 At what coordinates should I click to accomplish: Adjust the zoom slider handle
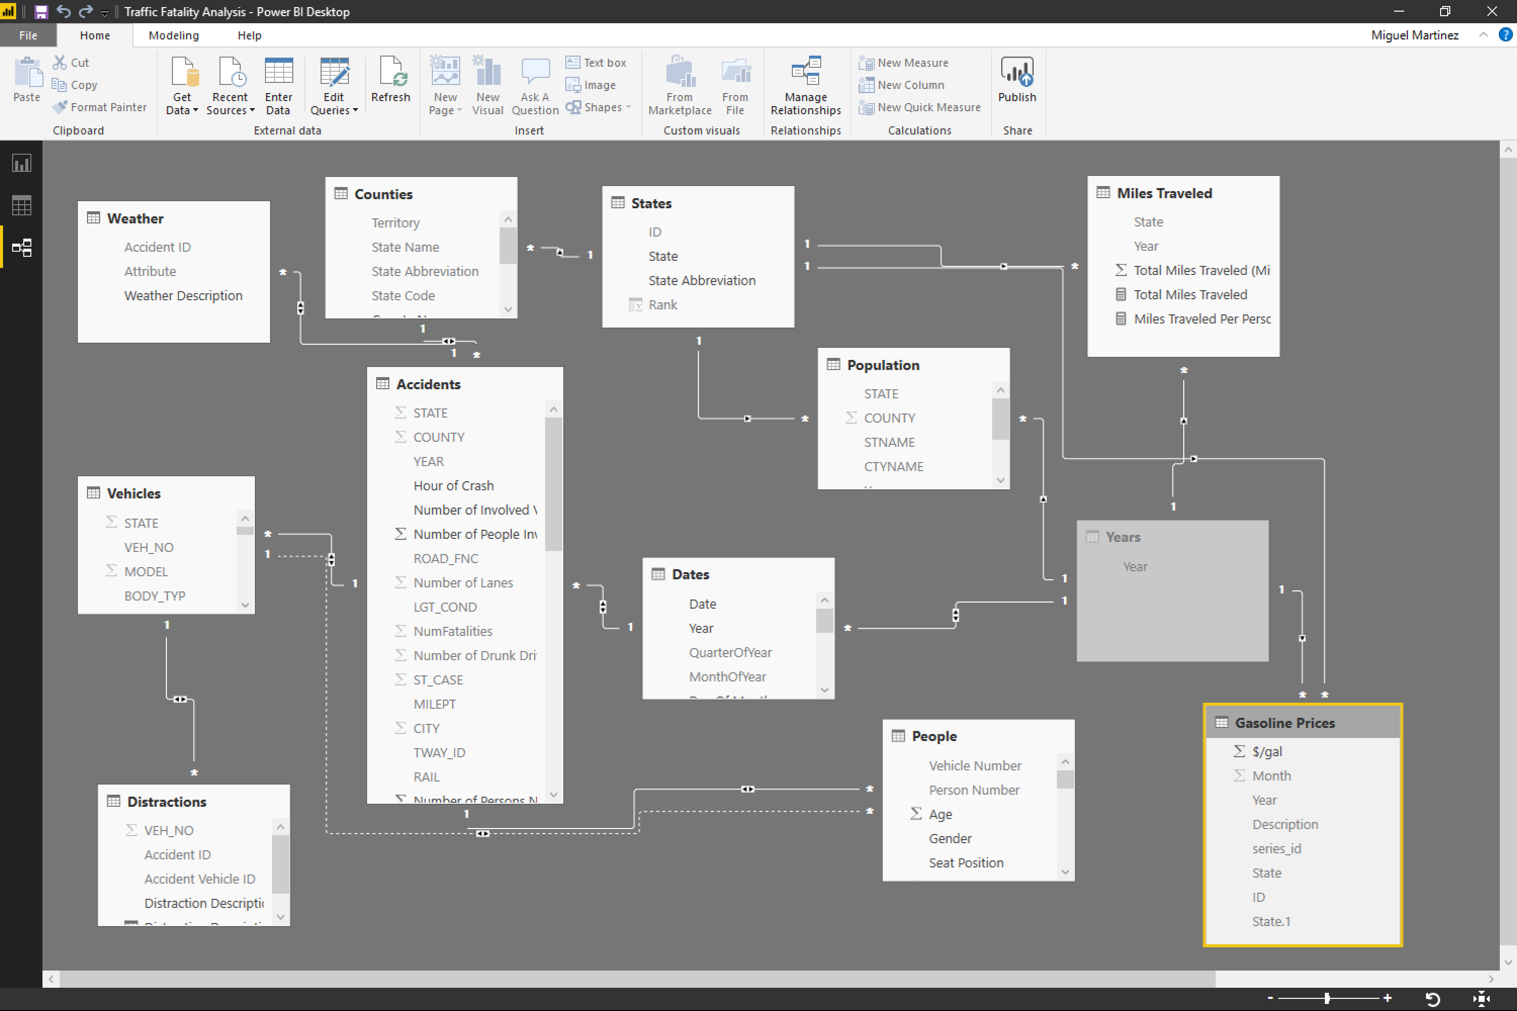(1327, 999)
